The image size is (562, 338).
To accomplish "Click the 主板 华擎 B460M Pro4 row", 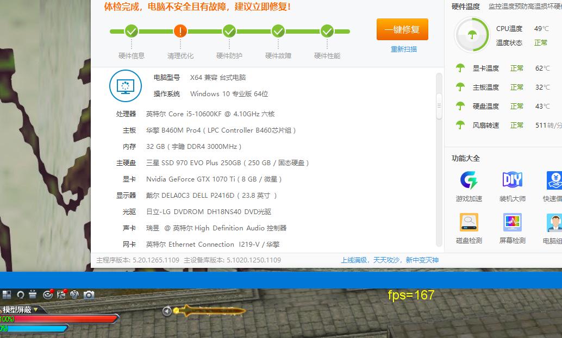I will 209,130.
